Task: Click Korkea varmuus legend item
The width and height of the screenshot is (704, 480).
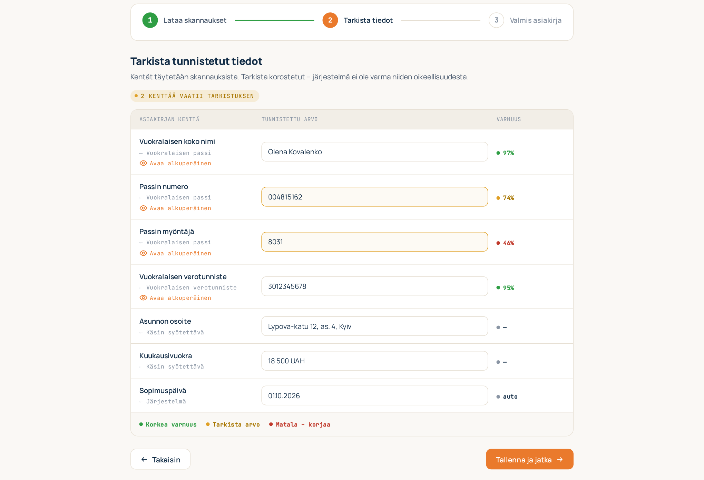Action: (168, 424)
